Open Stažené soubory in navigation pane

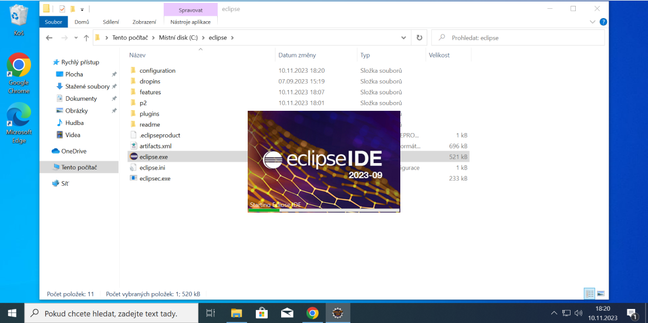click(x=87, y=86)
